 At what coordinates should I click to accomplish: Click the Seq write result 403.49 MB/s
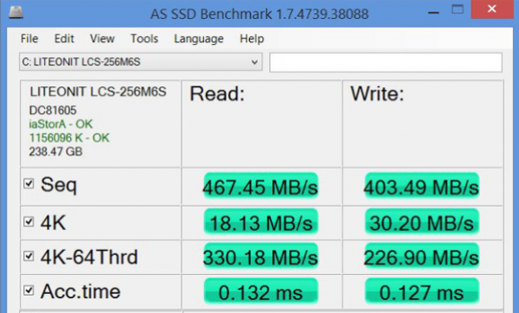[422, 186]
